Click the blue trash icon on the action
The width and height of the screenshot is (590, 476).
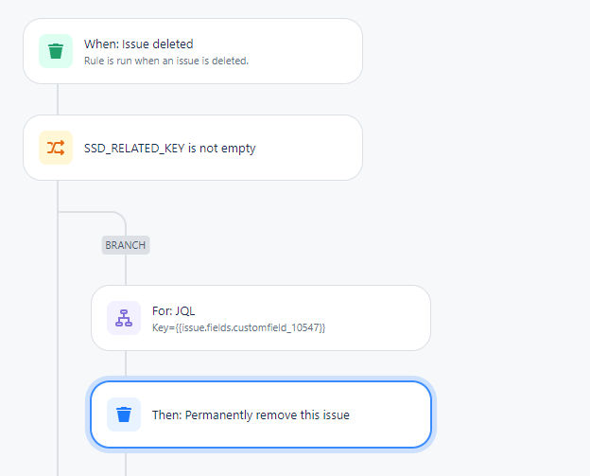(x=124, y=414)
